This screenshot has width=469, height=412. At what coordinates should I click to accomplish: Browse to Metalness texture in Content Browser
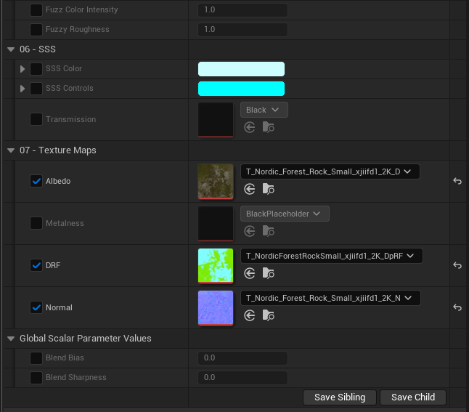click(x=269, y=231)
